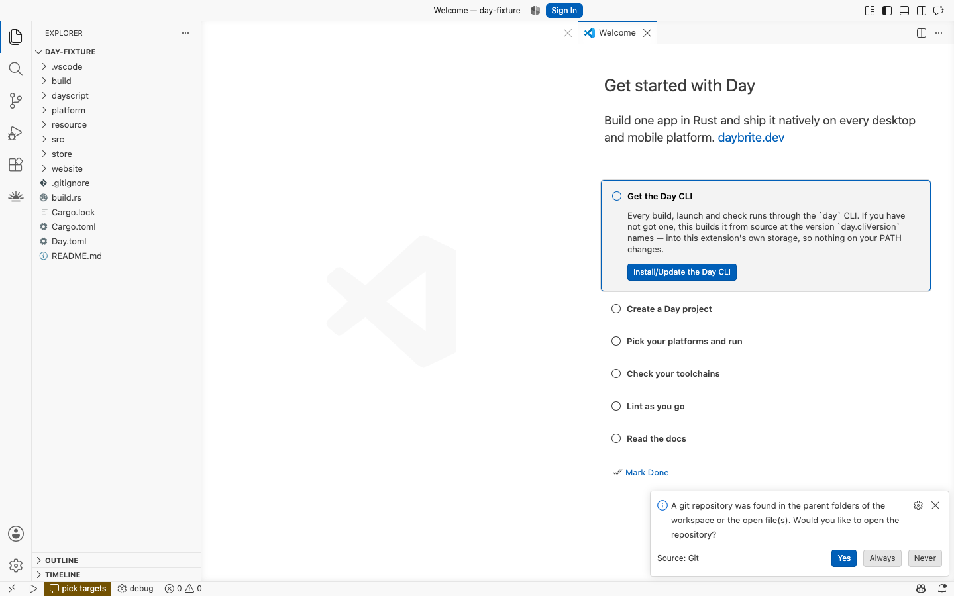Collapse the DAY-FIXTURE root folder
Image resolution: width=954 pixels, height=596 pixels.
116,52
